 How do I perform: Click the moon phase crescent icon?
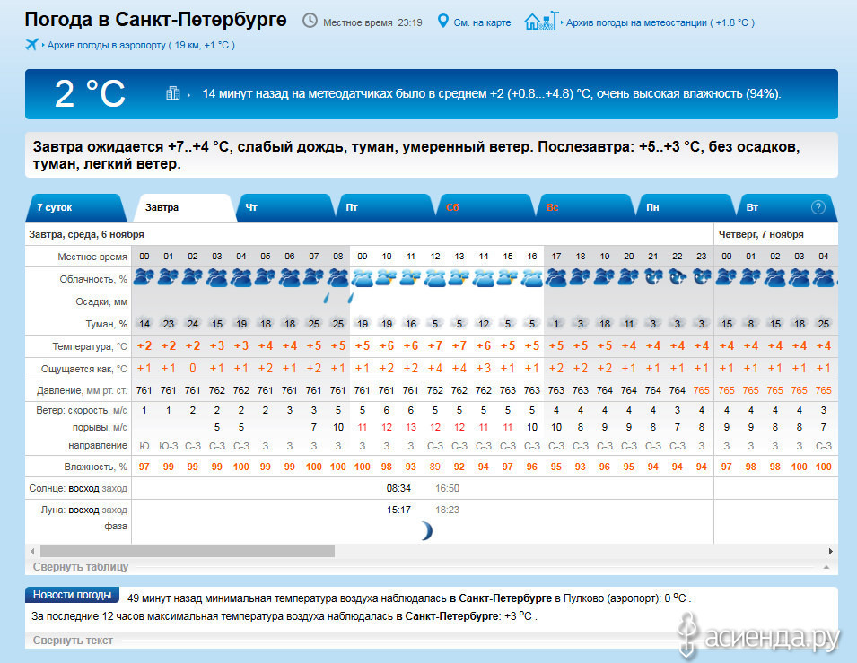(427, 530)
